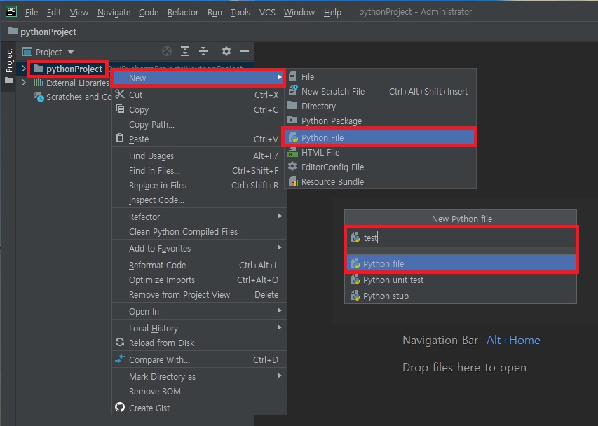Choose Replace in Files from context menu
The image size is (598, 426).
point(199,186)
